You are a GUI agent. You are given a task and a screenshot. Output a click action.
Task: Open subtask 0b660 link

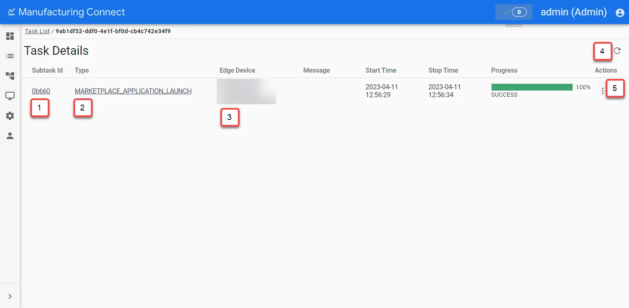tap(41, 91)
